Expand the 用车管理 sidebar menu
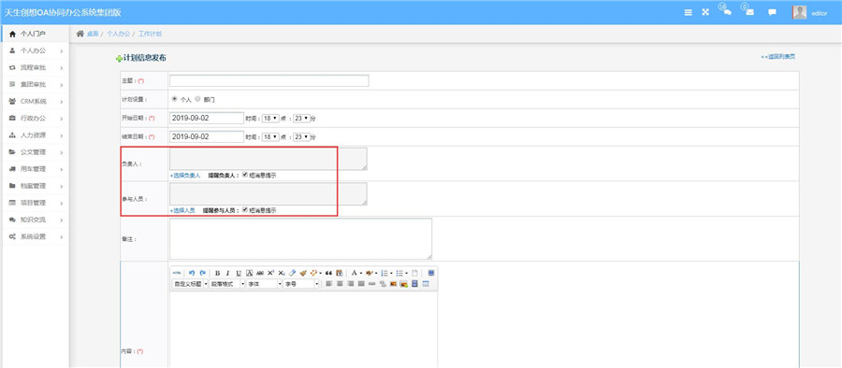The image size is (842, 368). pos(35,169)
